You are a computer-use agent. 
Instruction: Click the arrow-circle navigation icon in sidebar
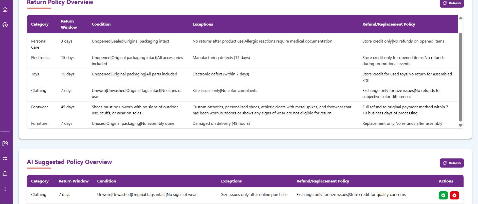[x=5, y=25]
